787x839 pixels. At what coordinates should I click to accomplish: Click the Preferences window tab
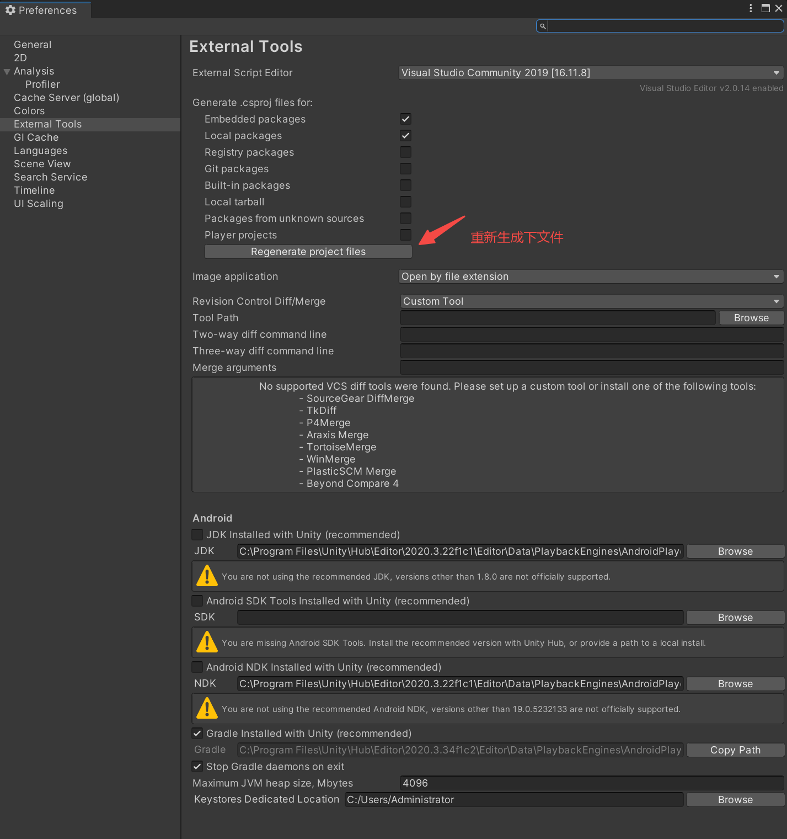coord(45,10)
